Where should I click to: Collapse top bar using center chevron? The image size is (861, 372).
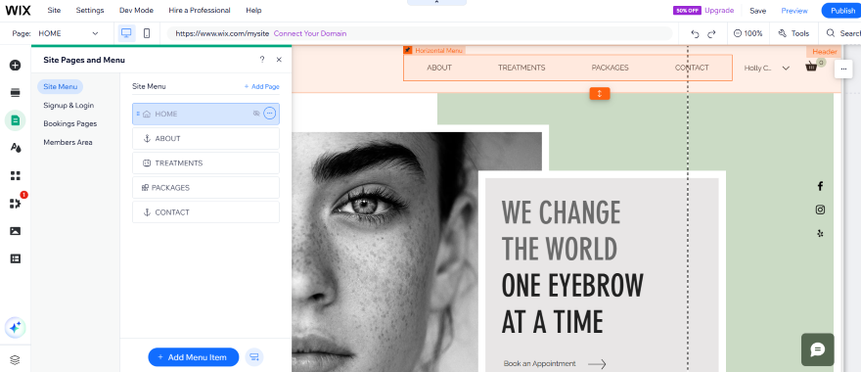click(436, 3)
